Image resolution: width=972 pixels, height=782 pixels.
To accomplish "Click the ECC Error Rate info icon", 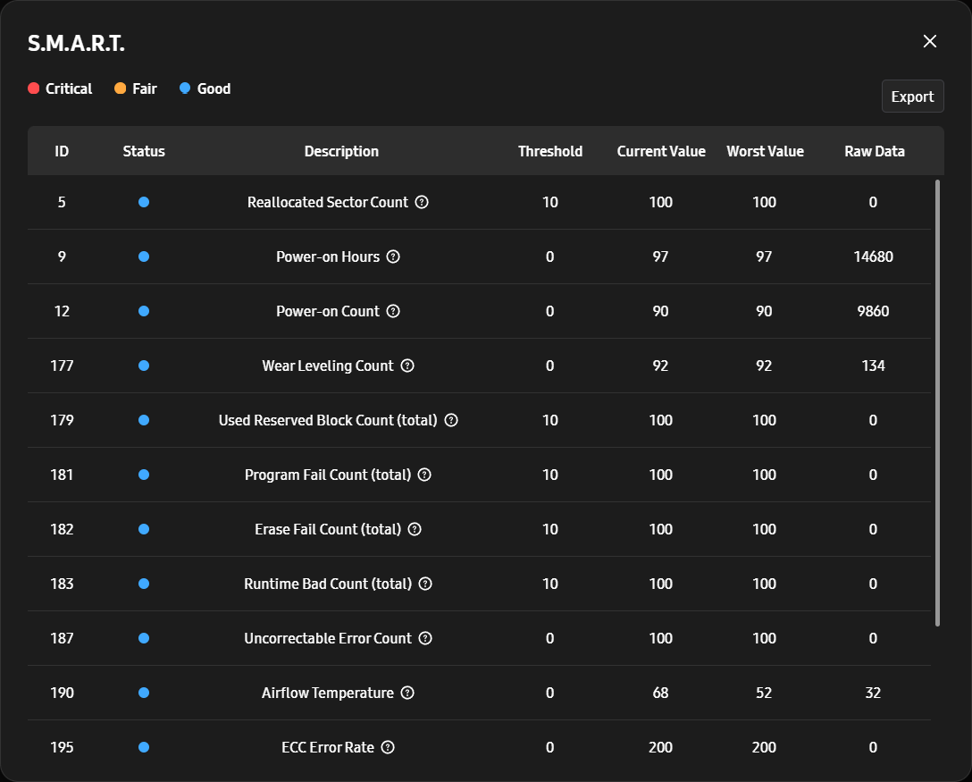I will click(x=388, y=748).
